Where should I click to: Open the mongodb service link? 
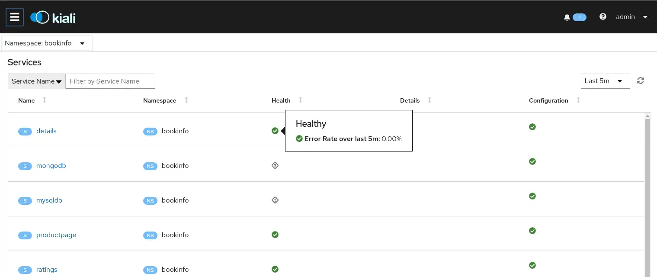point(51,166)
